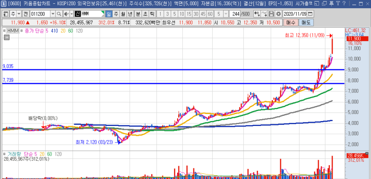This screenshot has height=179, width=371.
Task: Choose the 3 interval button
Action: coord(168,14)
